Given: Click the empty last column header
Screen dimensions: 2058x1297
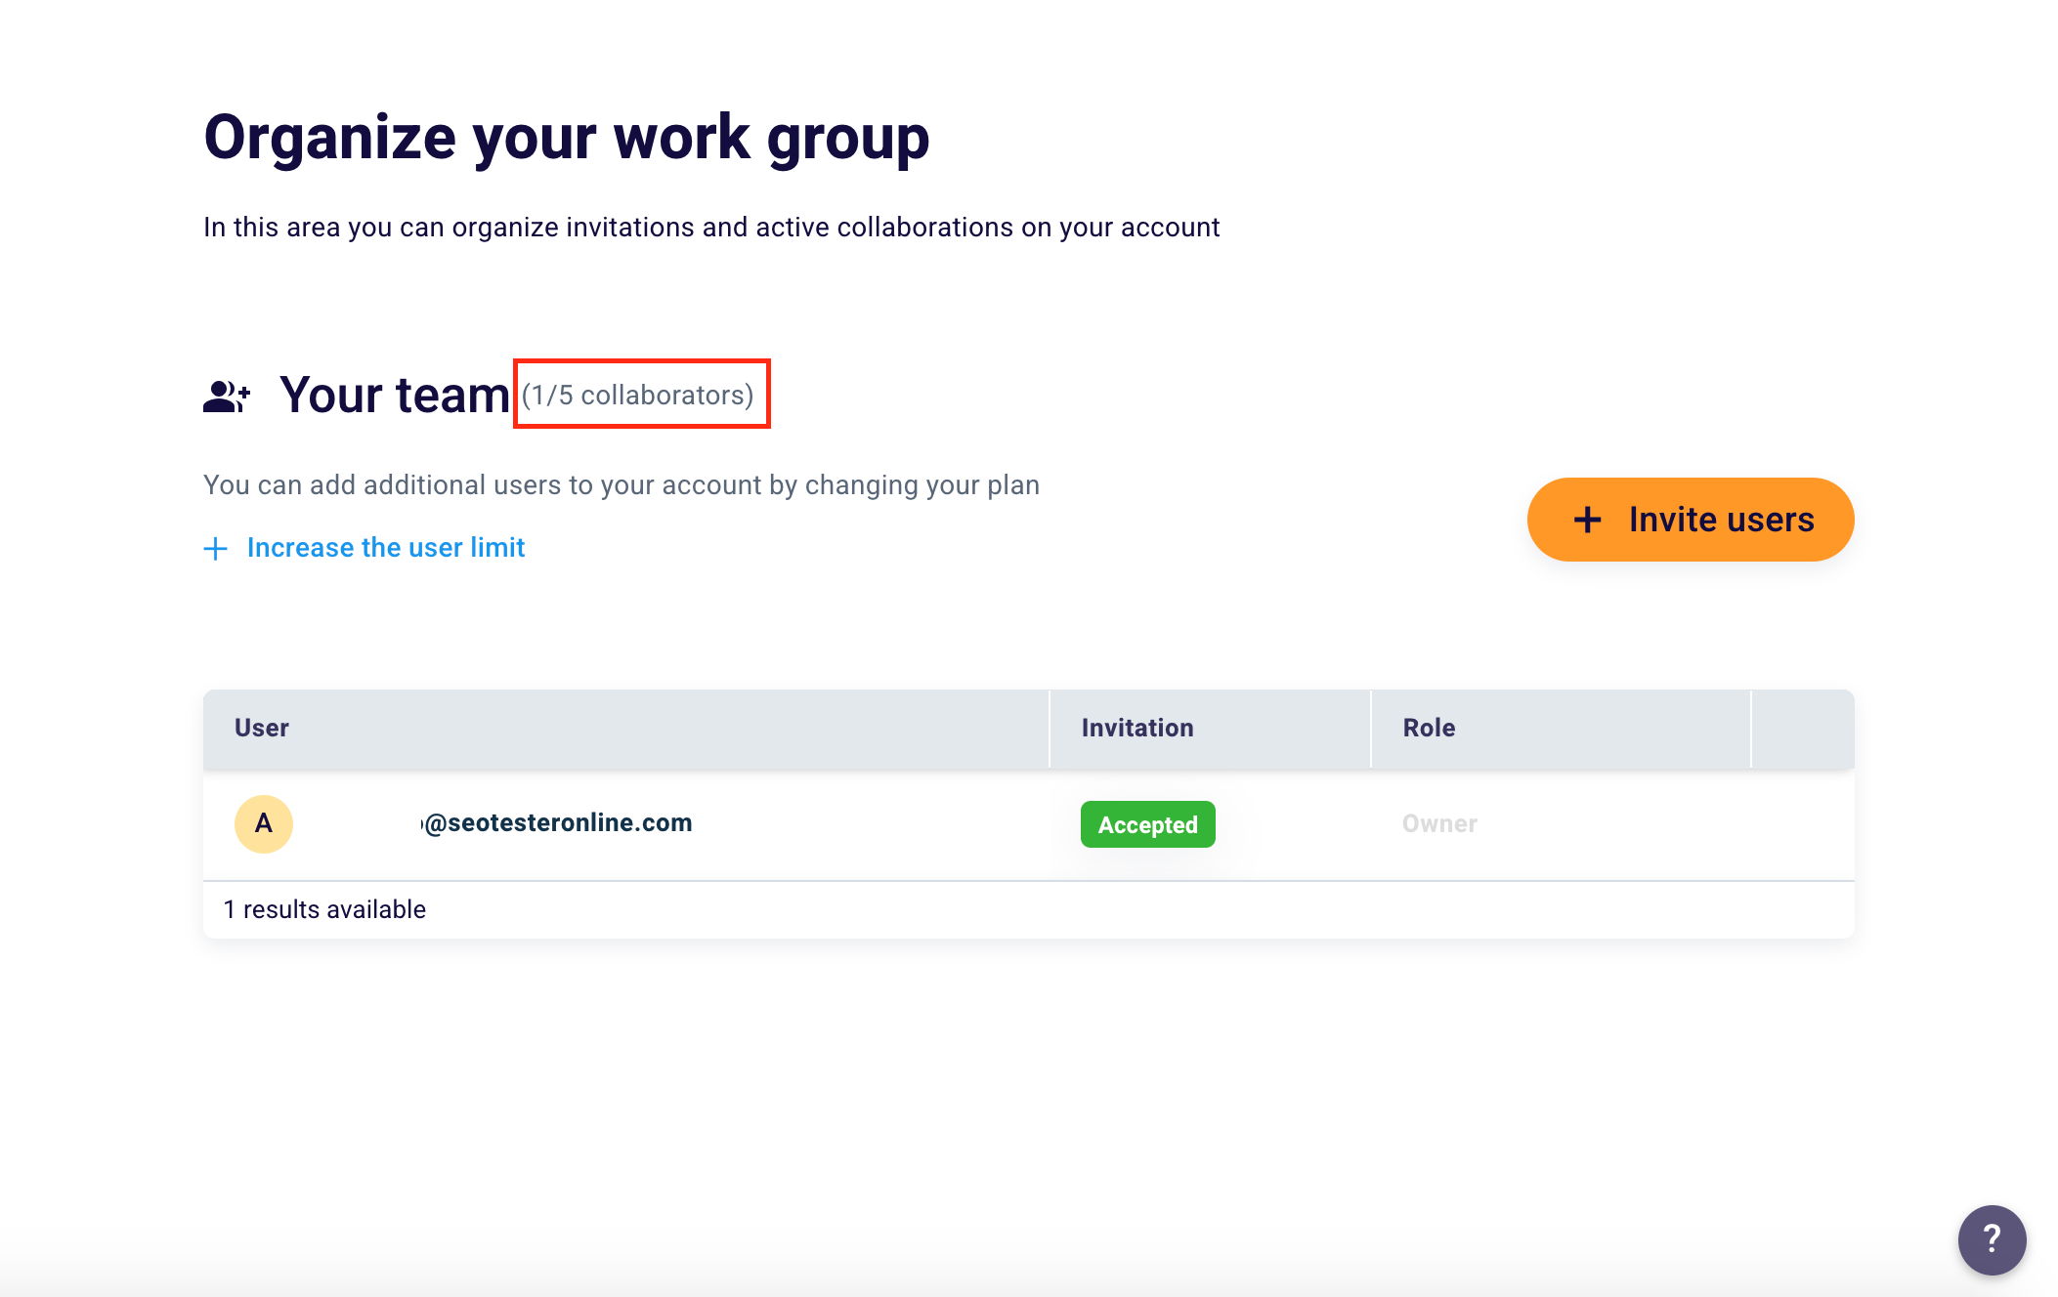Looking at the screenshot, I should pyautogui.click(x=1802, y=728).
